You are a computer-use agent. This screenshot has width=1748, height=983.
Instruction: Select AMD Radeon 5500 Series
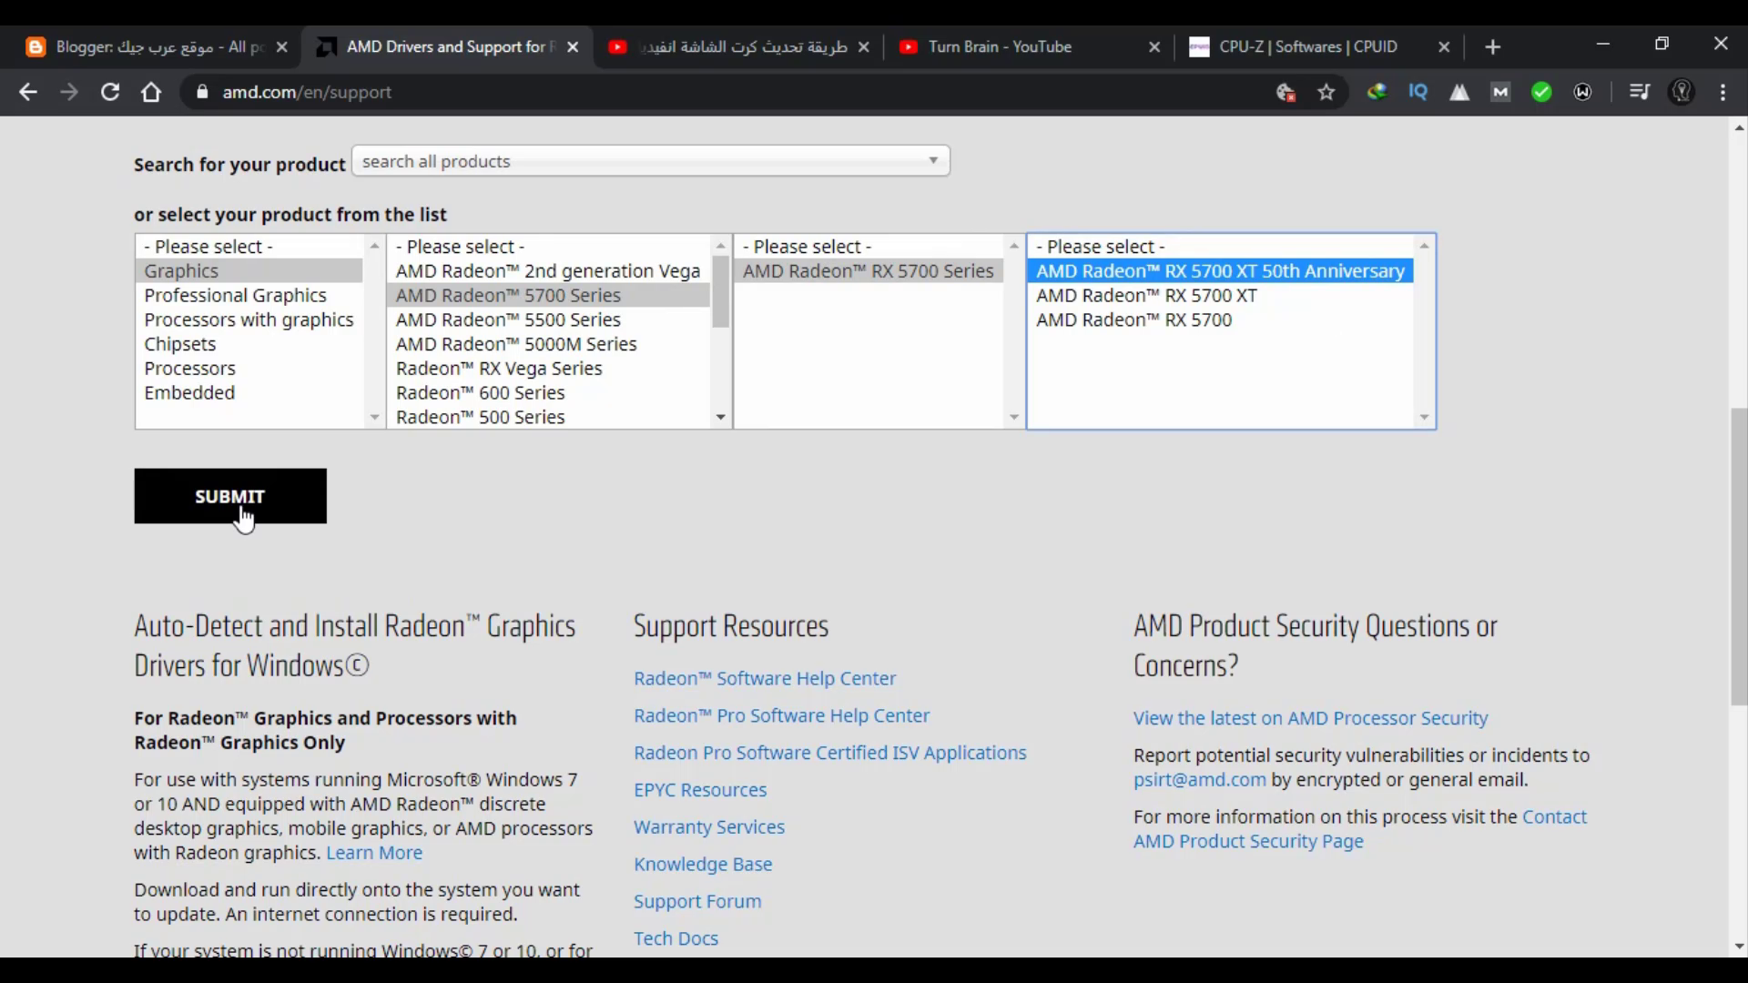click(549, 320)
